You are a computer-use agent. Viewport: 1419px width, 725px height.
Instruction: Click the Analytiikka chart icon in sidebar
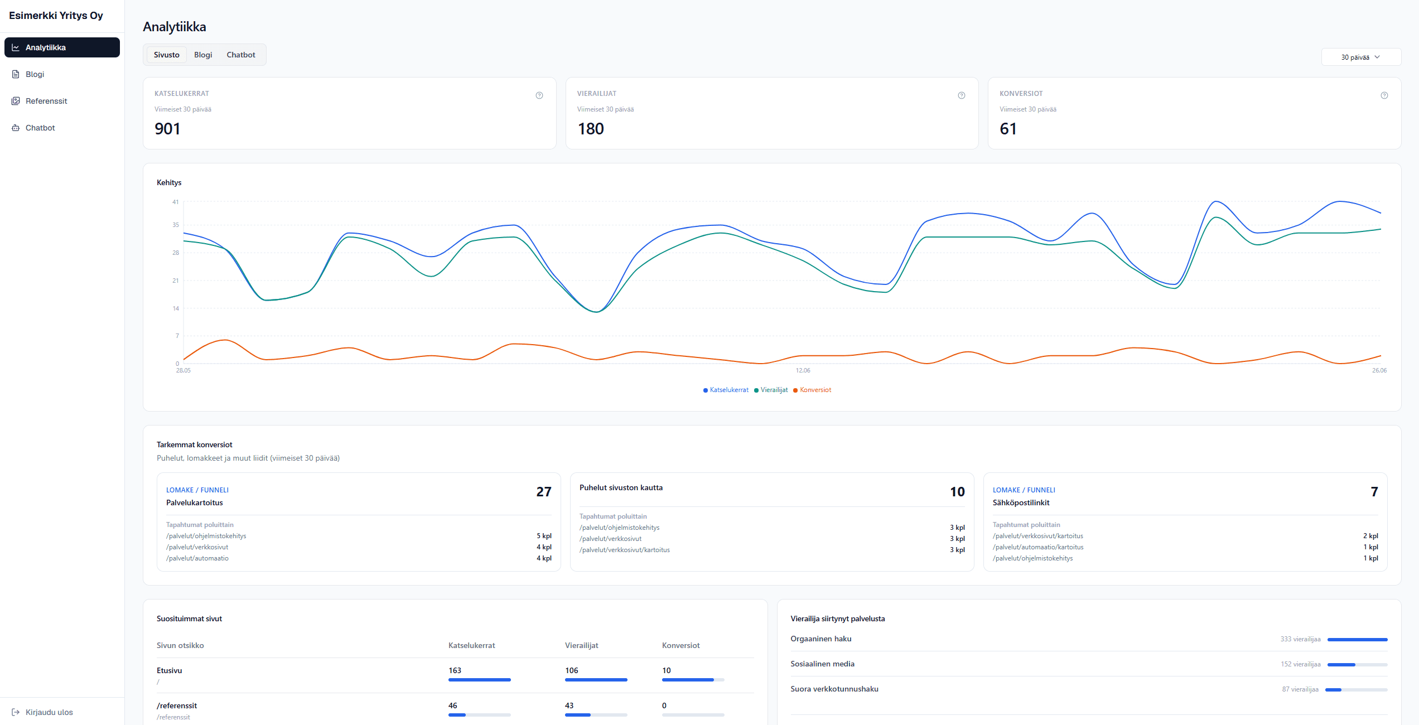tap(16, 47)
